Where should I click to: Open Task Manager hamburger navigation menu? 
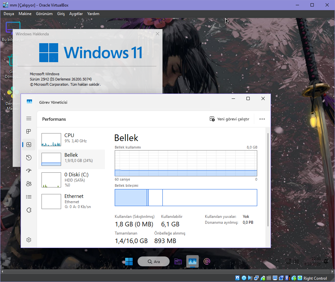click(29, 118)
